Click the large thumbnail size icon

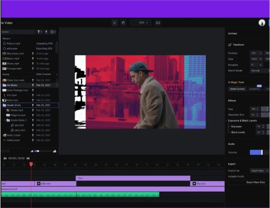pos(54,151)
